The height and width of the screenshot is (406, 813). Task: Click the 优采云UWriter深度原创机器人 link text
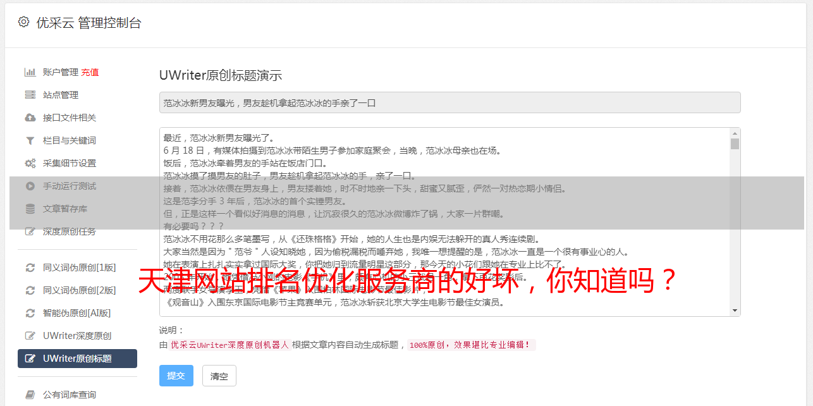(229, 345)
